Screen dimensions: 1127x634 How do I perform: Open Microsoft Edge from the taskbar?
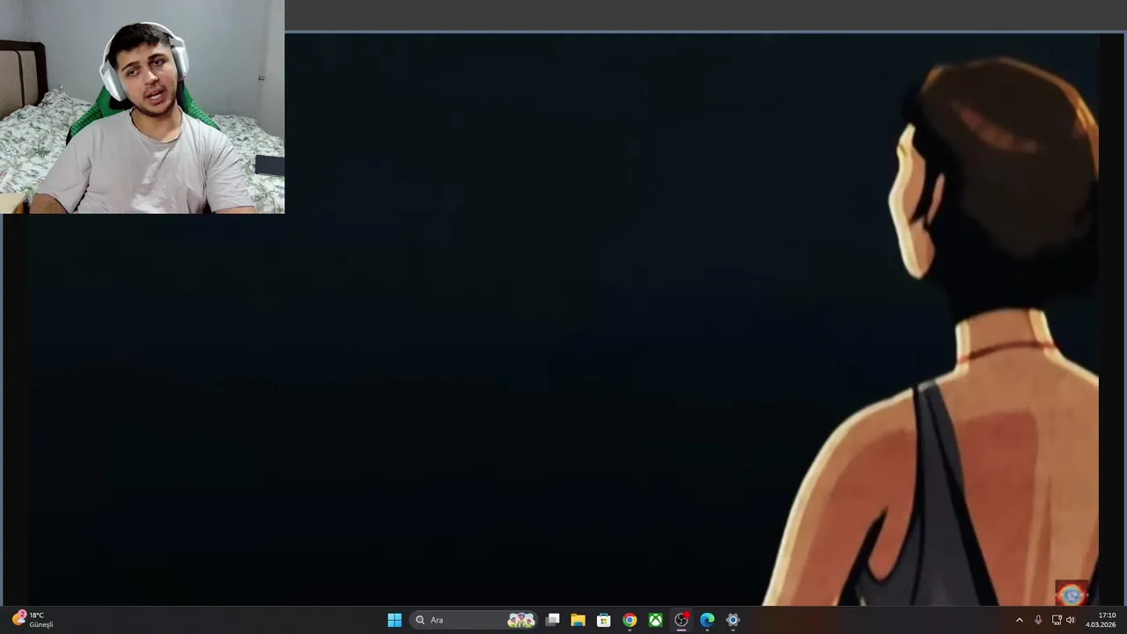(707, 620)
